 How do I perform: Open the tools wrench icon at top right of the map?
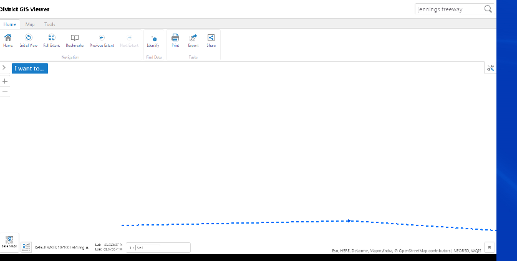click(x=490, y=68)
